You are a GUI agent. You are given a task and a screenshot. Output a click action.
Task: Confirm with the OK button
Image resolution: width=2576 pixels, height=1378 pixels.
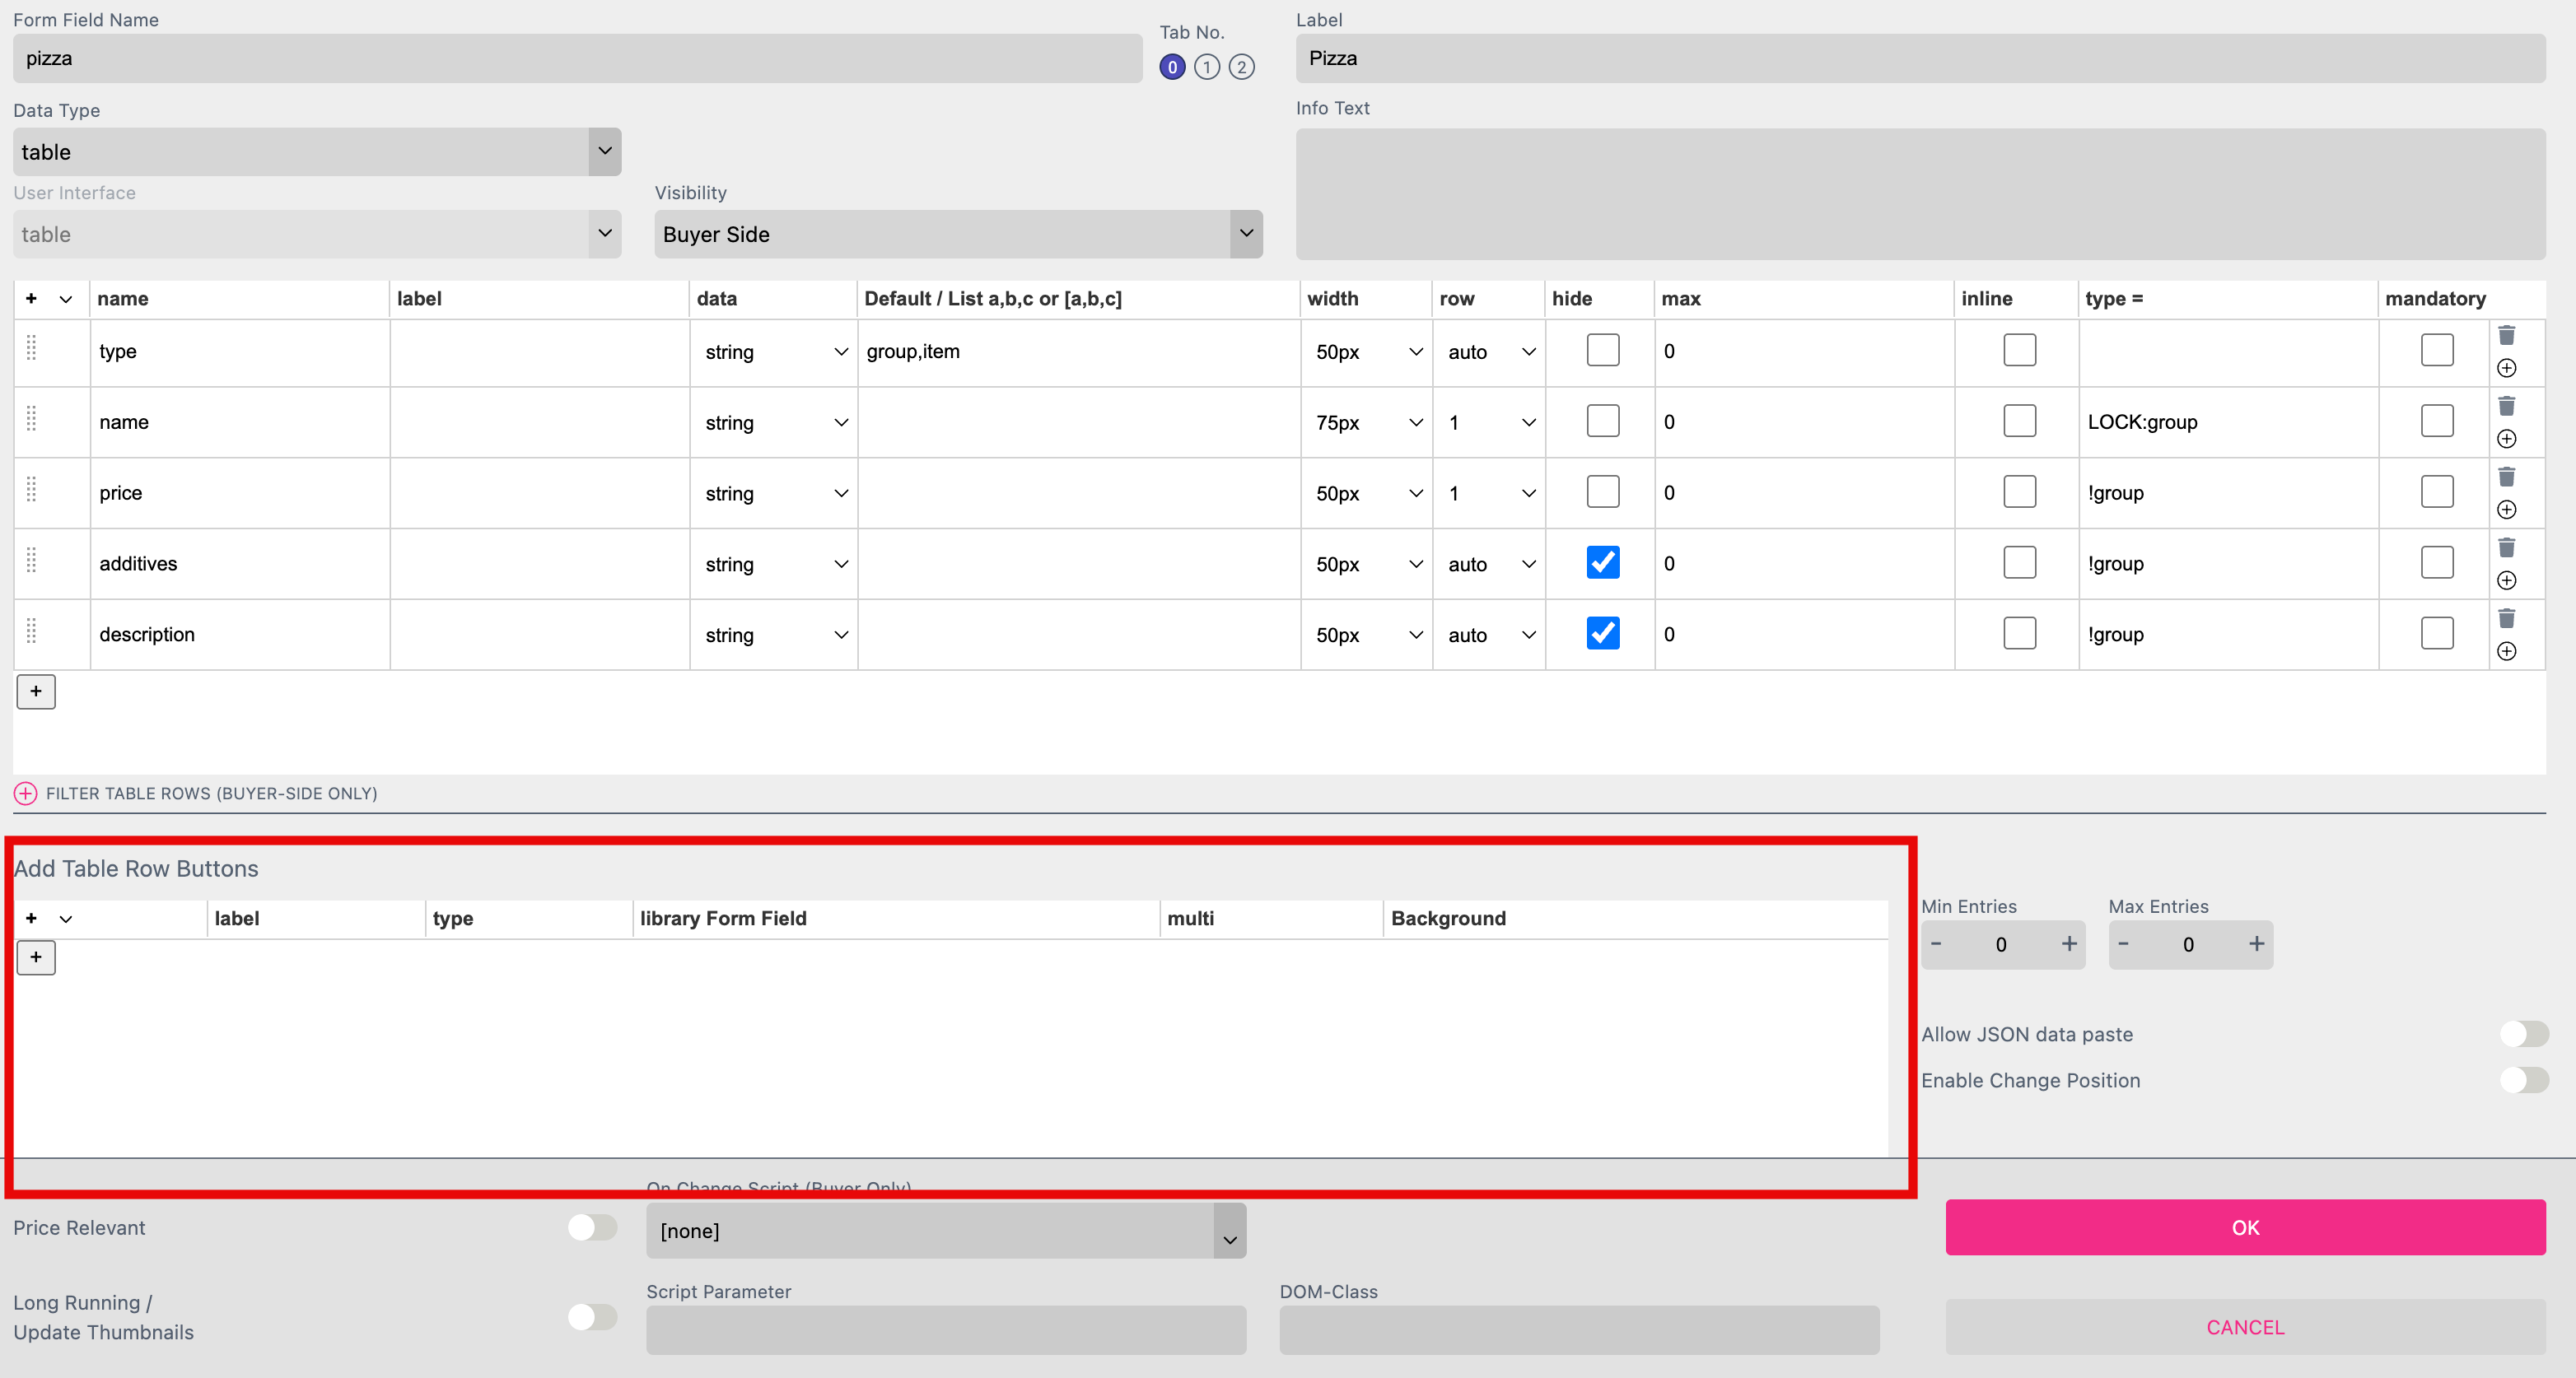[x=2245, y=1227]
